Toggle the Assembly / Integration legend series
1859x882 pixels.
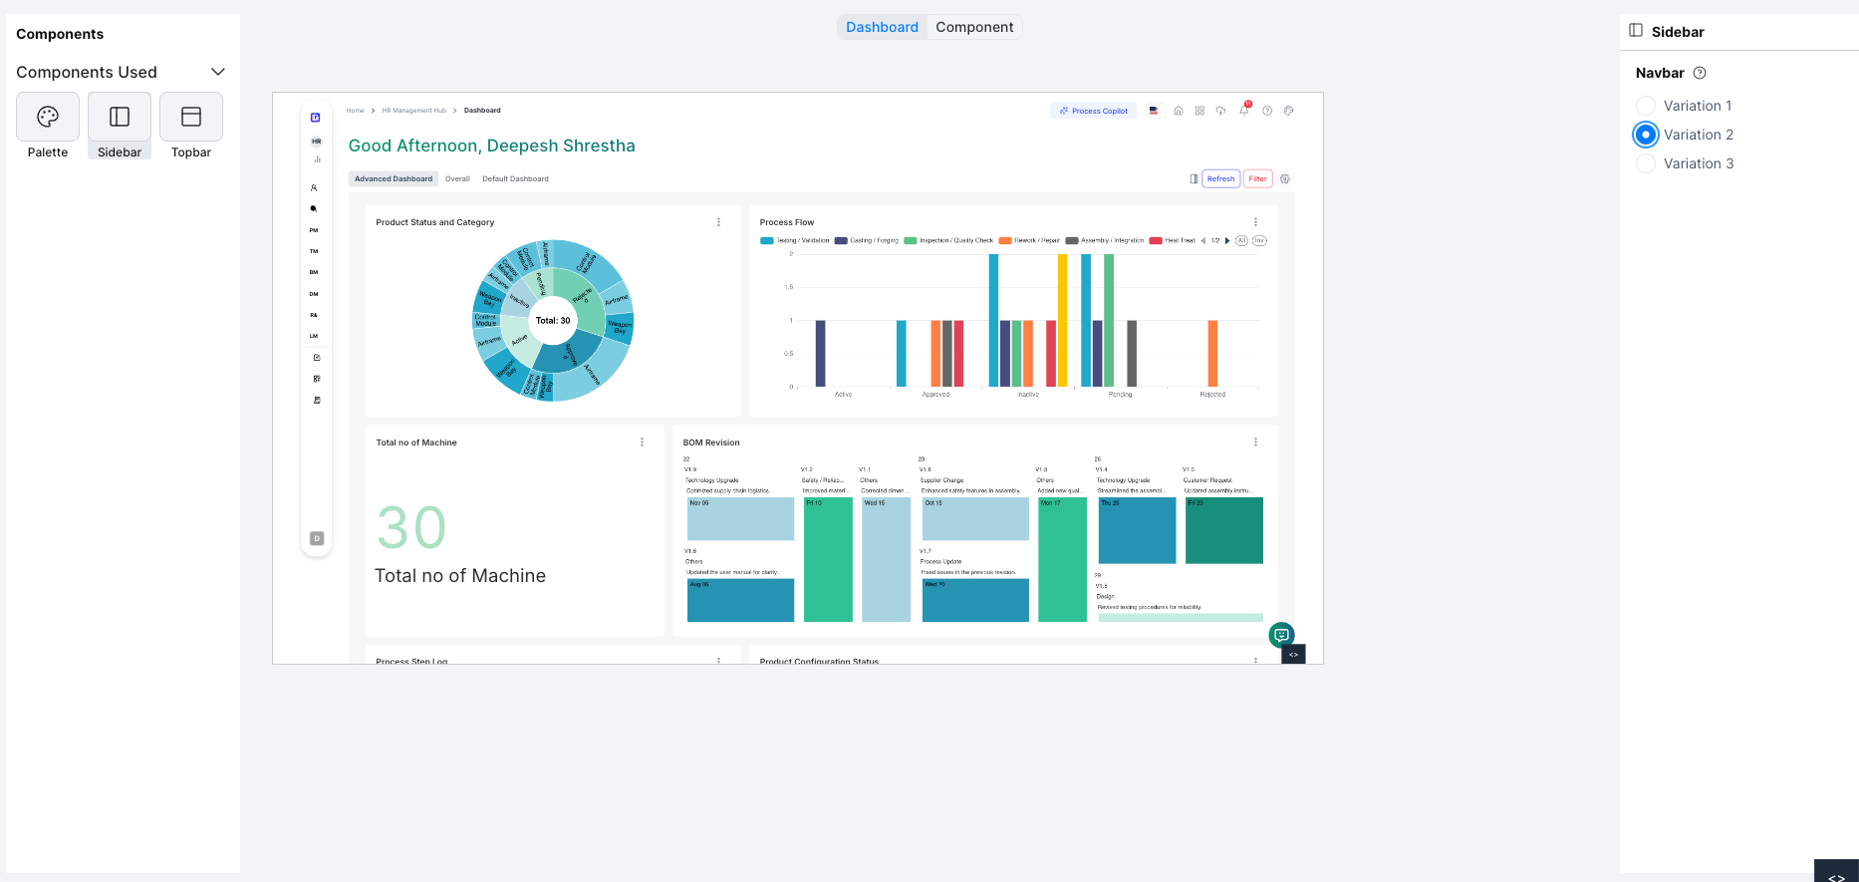(x=1105, y=240)
